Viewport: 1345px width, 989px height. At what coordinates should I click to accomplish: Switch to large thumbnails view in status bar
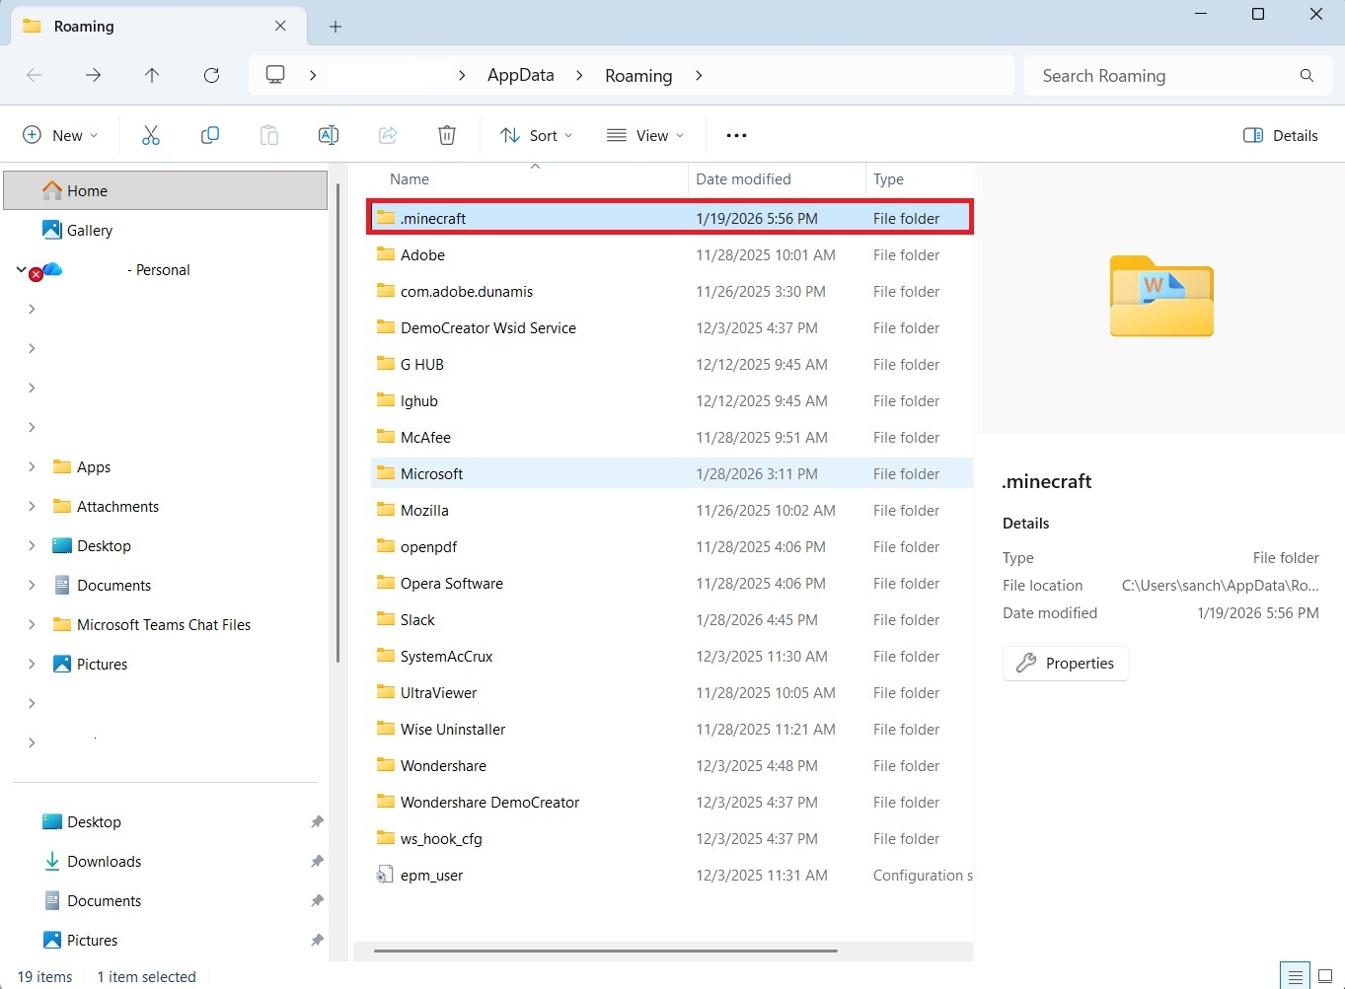pos(1323,975)
